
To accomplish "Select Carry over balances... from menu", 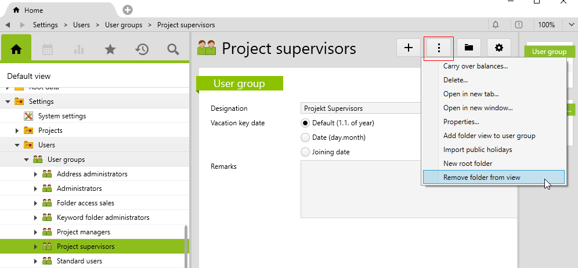I will pos(475,66).
